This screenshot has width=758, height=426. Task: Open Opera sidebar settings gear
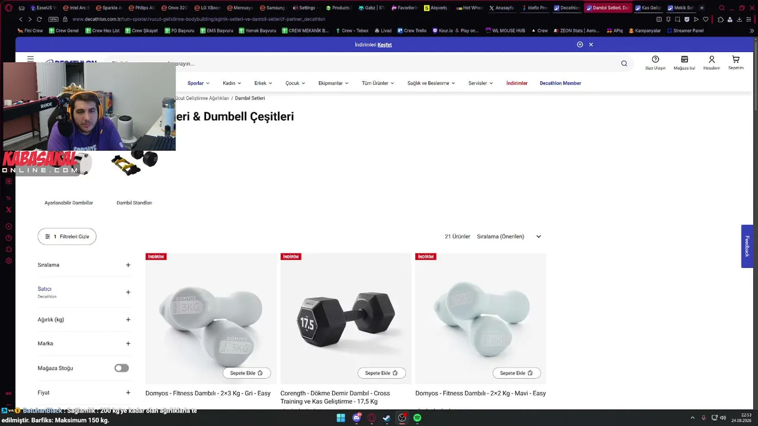coord(8,260)
